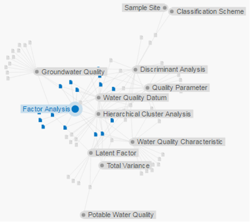Open the Discriminant Analysis label
Image resolution: width=250 pixels, height=222 pixels.
click(x=173, y=69)
